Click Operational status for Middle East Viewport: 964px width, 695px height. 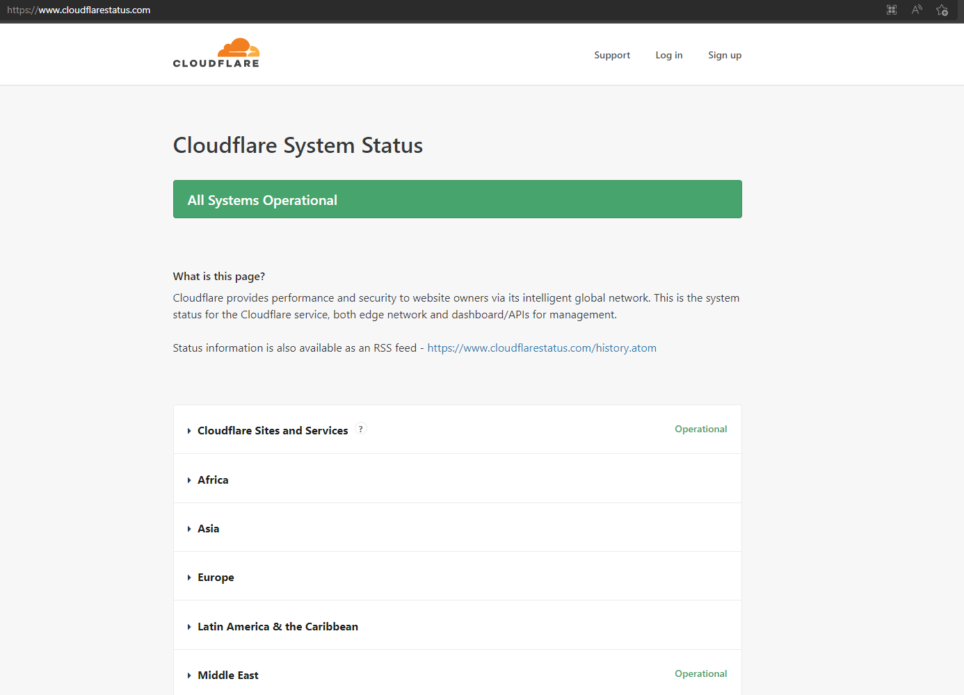tap(701, 673)
